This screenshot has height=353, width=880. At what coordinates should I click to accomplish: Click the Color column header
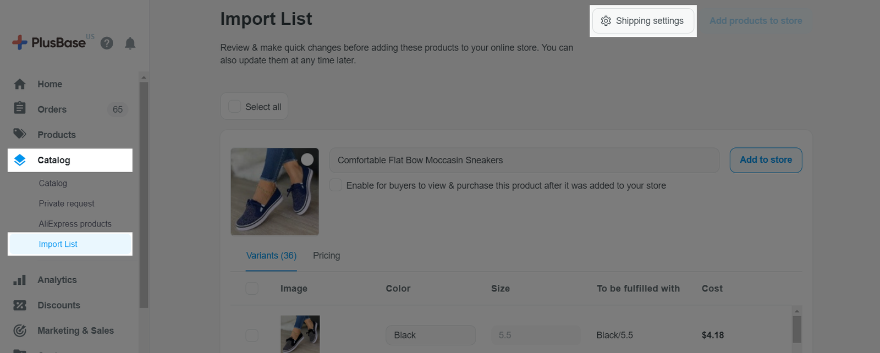[398, 288]
